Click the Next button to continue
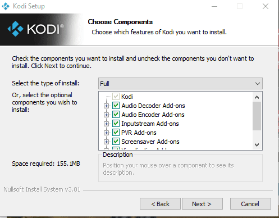 click(202, 204)
